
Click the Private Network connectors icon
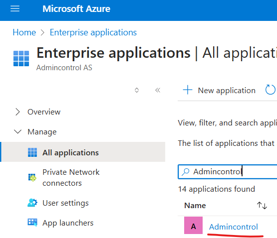coord(32,178)
